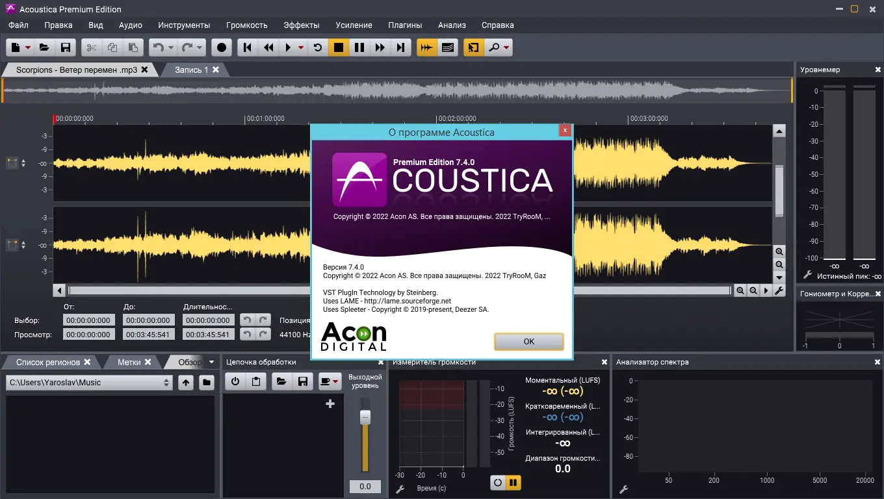Image resolution: width=884 pixels, height=499 pixels.
Task: Open the Файл menu
Action: 18,25
